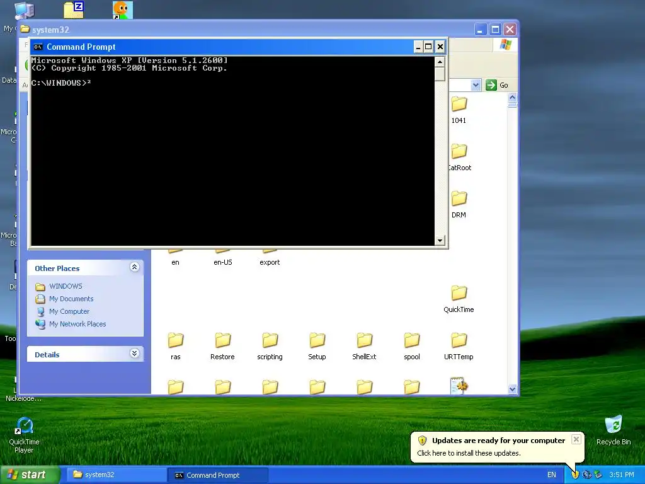
Task: Click the Windows flag logo in system32 window
Action: [x=506, y=45]
